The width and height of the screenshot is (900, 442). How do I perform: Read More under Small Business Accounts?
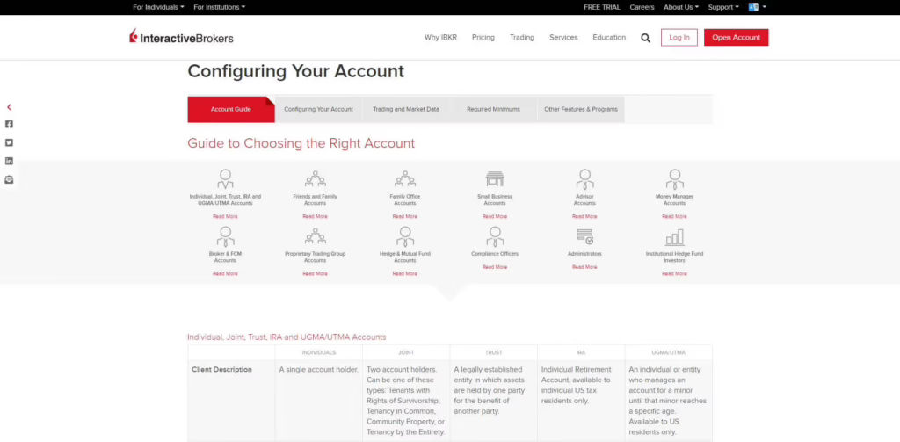[495, 216]
